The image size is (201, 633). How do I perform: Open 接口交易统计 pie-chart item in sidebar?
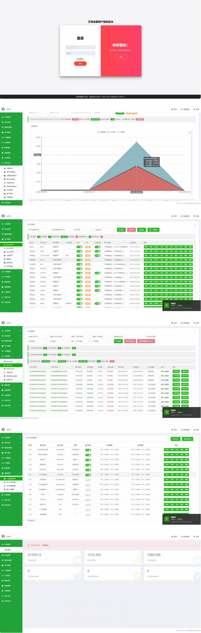coord(11,179)
